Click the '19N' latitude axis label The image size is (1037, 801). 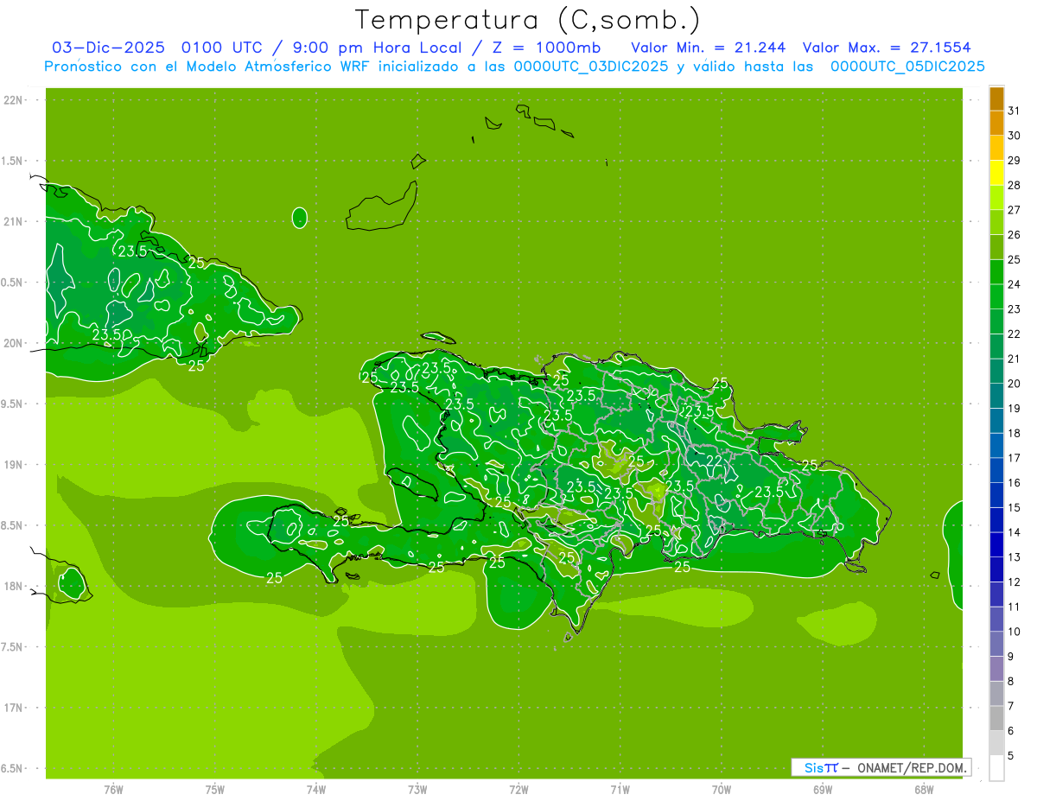point(15,465)
